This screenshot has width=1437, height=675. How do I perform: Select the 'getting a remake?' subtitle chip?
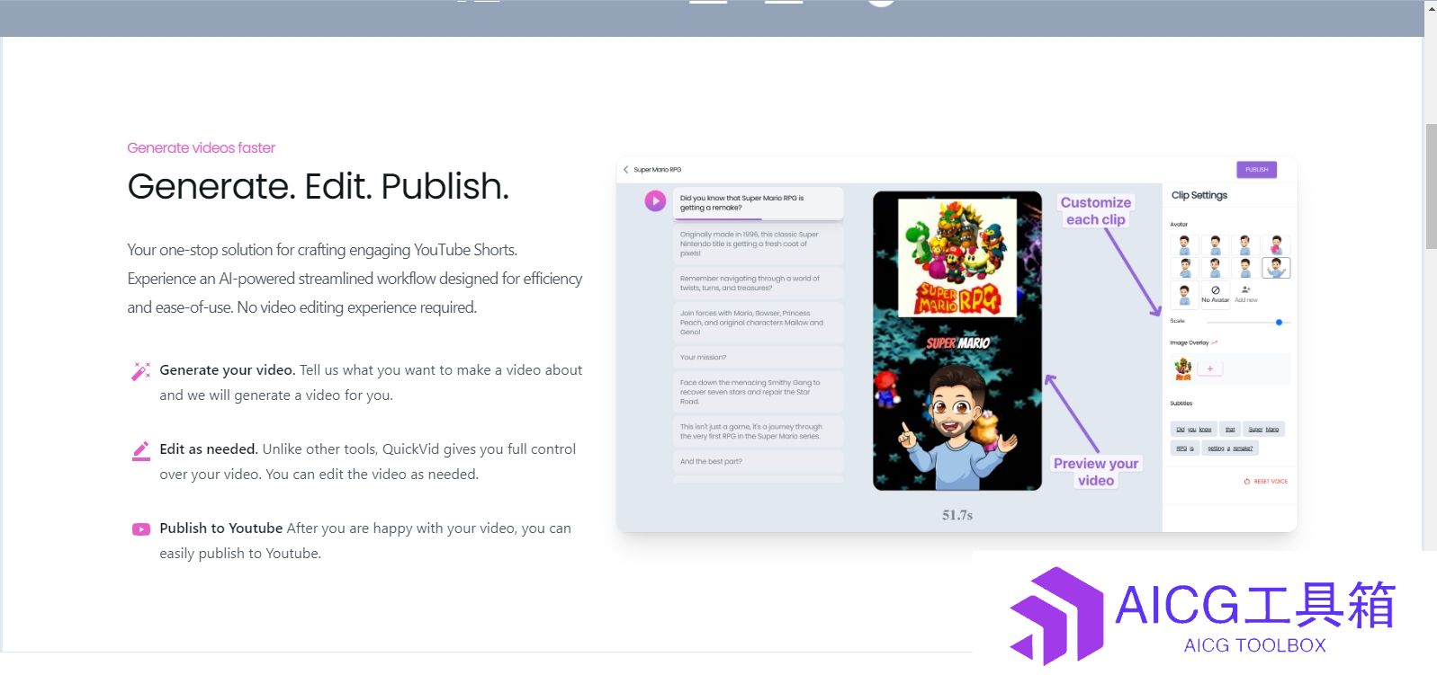coord(1229,448)
